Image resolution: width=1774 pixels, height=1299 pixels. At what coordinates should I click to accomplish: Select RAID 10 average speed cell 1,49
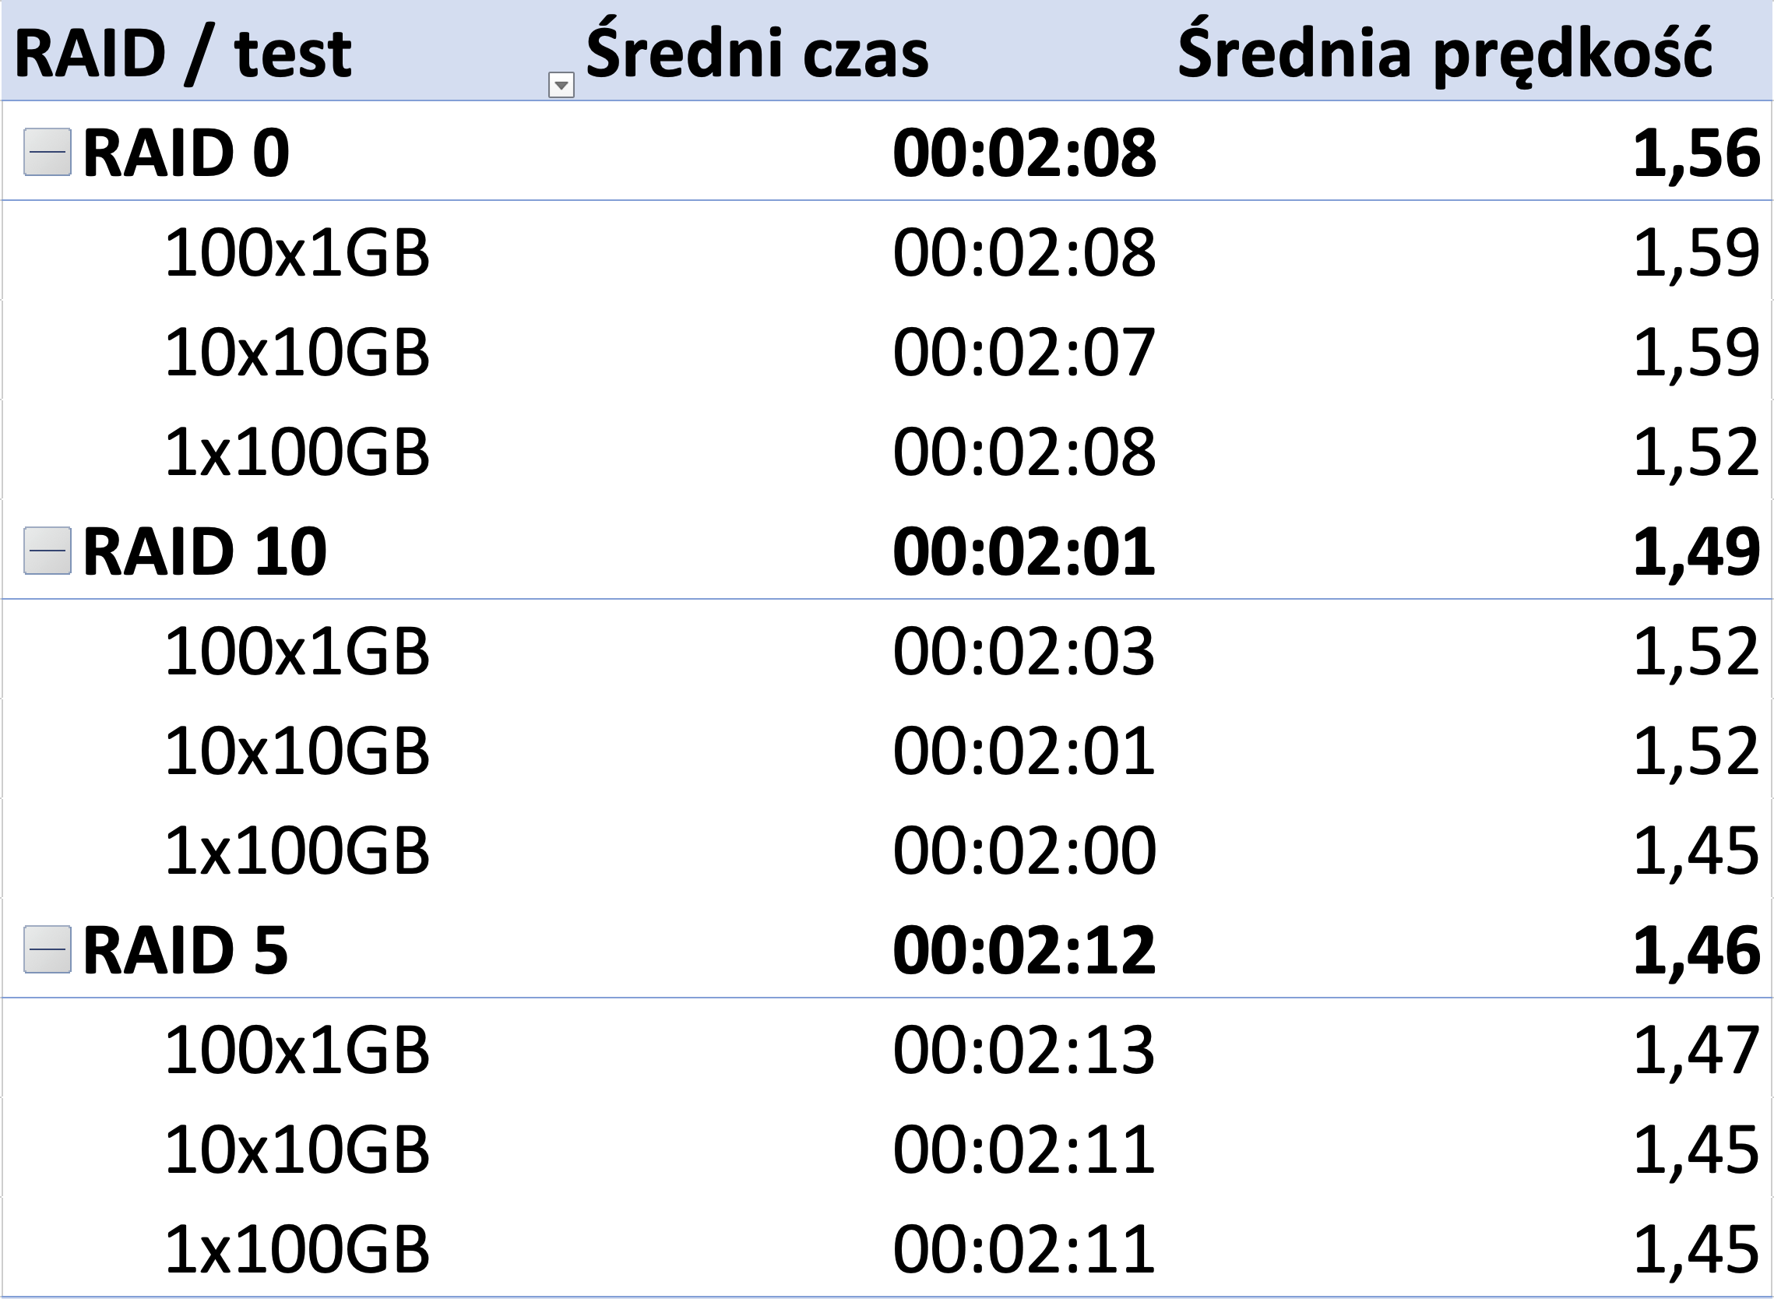tap(1695, 551)
